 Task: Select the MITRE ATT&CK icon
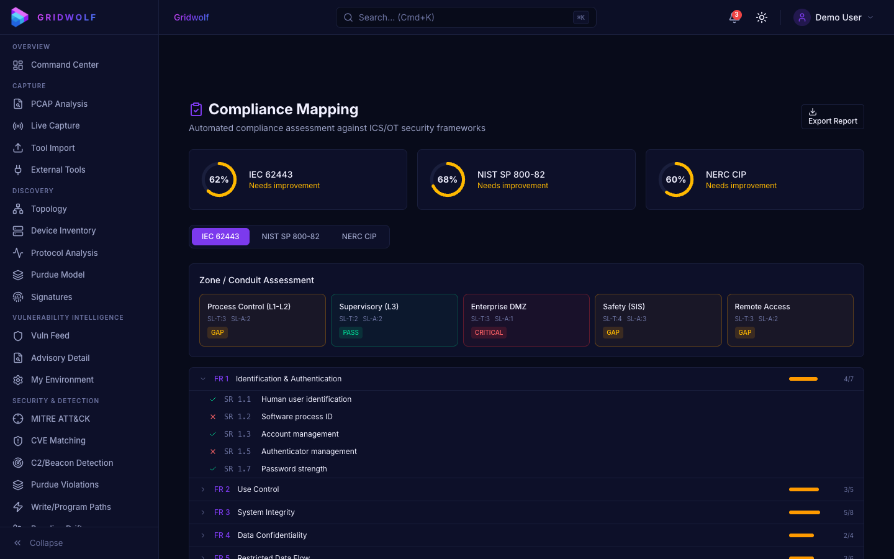[x=17, y=419]
